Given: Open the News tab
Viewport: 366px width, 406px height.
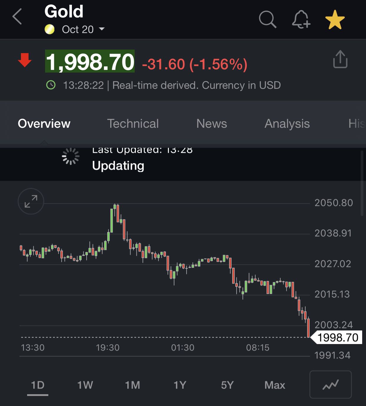Looking at the screenshot, I should (212, 124).
